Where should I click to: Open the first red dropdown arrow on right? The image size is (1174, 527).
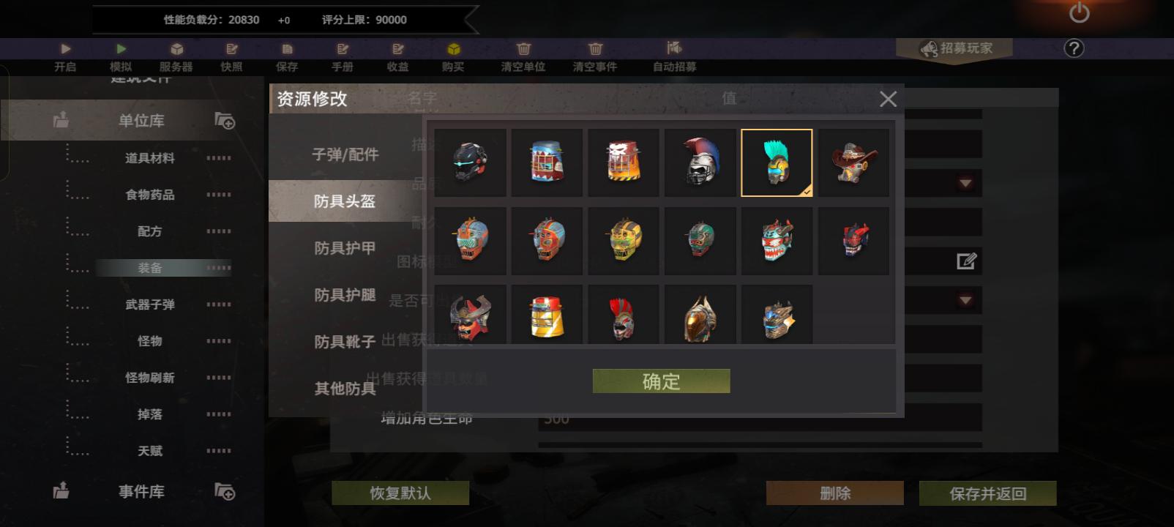click(x=965, y=183)
